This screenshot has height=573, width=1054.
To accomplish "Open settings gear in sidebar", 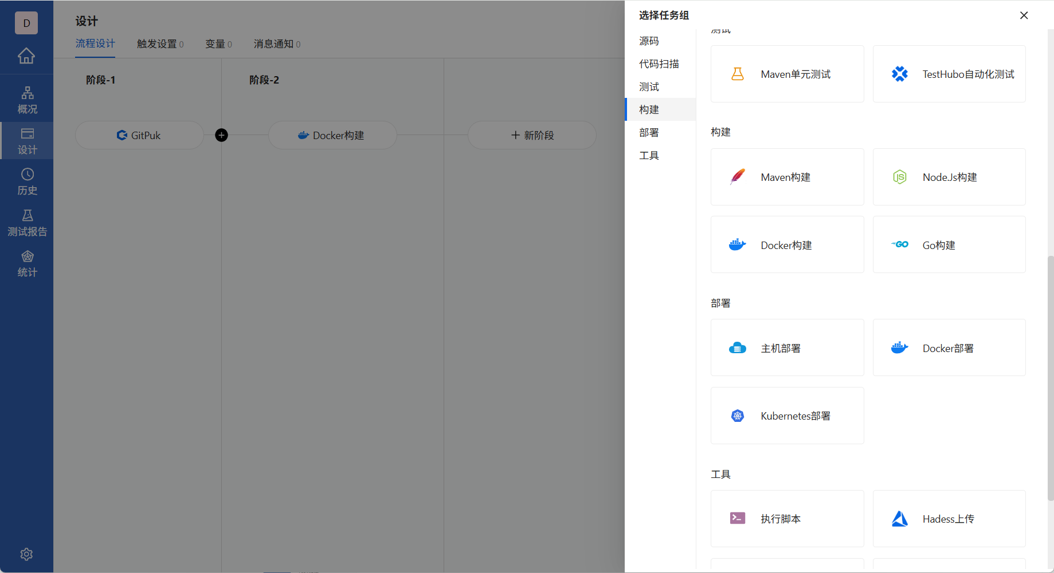I will click(26, 554).
